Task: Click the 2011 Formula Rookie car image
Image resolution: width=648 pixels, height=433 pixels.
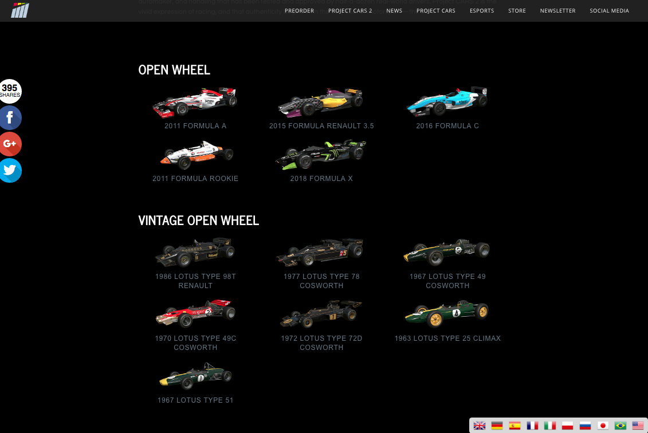Action: pyautogui.click(x=197, y=155)
